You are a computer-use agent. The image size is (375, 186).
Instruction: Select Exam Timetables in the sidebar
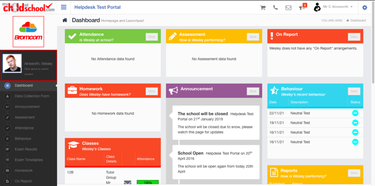pyautogui.click(x=29, y=160)
